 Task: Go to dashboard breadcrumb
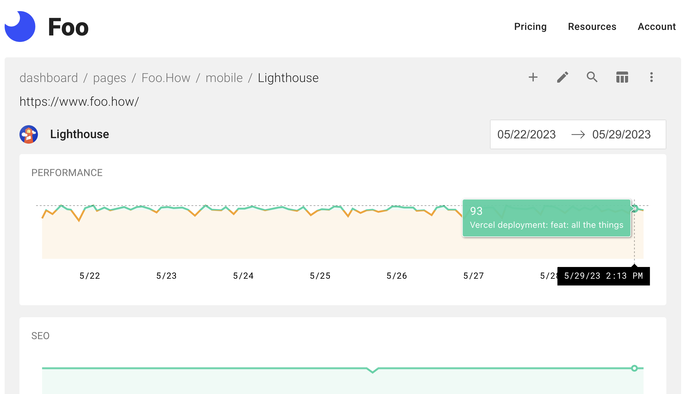(x=49, y=78)
